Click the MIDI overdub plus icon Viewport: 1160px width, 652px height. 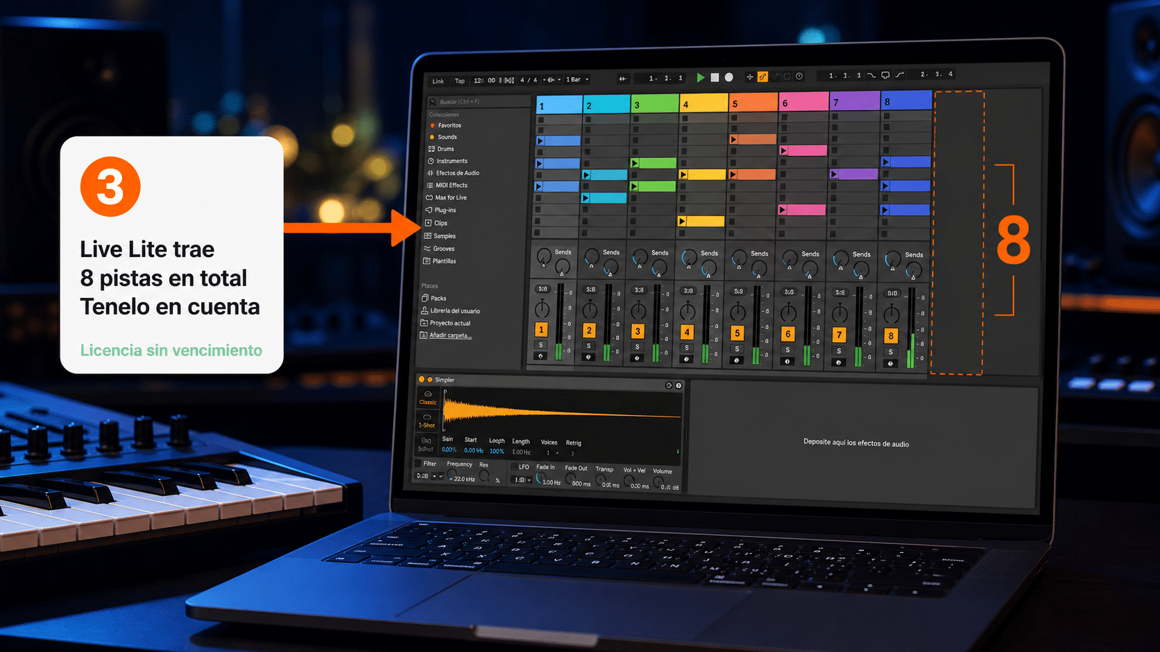(749, 77)
